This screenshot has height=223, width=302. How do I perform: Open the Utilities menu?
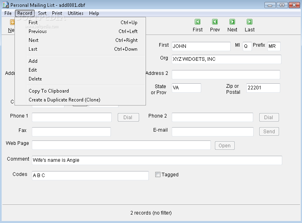[x=75, y=13]
